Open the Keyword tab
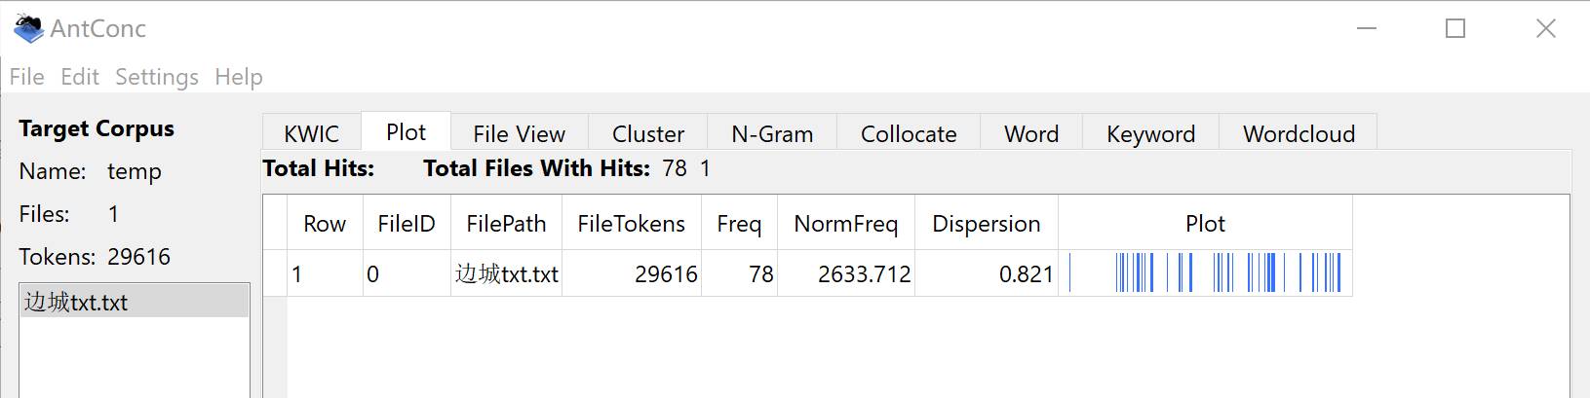 [x=1150, y=134]
